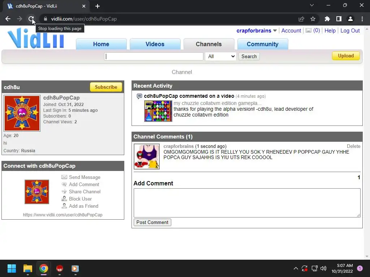Open the inbox envelope icon

click(309, 30)
